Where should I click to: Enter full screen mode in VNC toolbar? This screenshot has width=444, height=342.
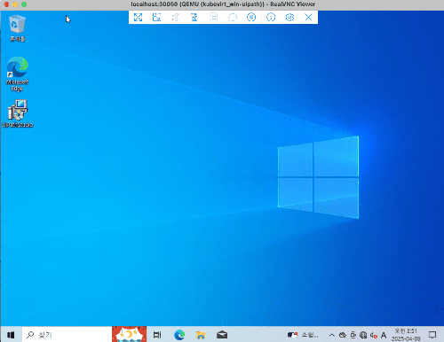(138, 18)
